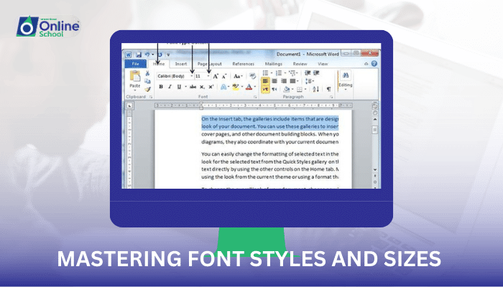Image resolution: width=503 pixels, height=287 pixels.
Task: Switch to the View tab
Action: point(323,64)
